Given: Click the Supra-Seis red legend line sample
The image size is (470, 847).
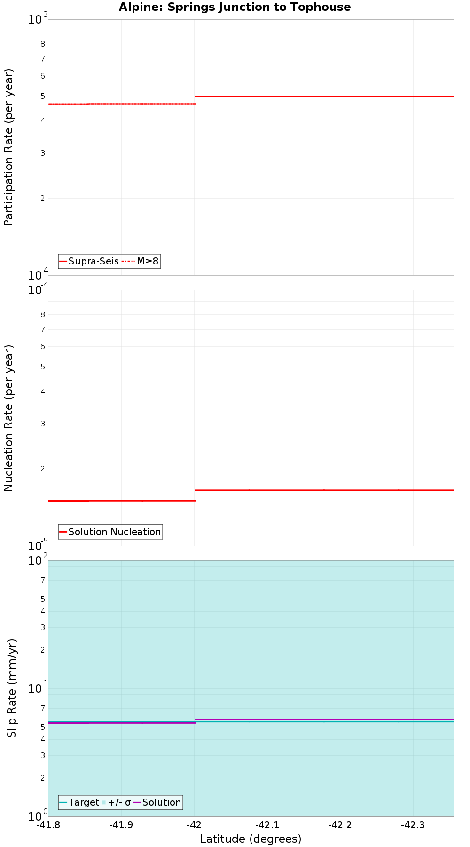Looking at the screenshot, I should [63, 261].
